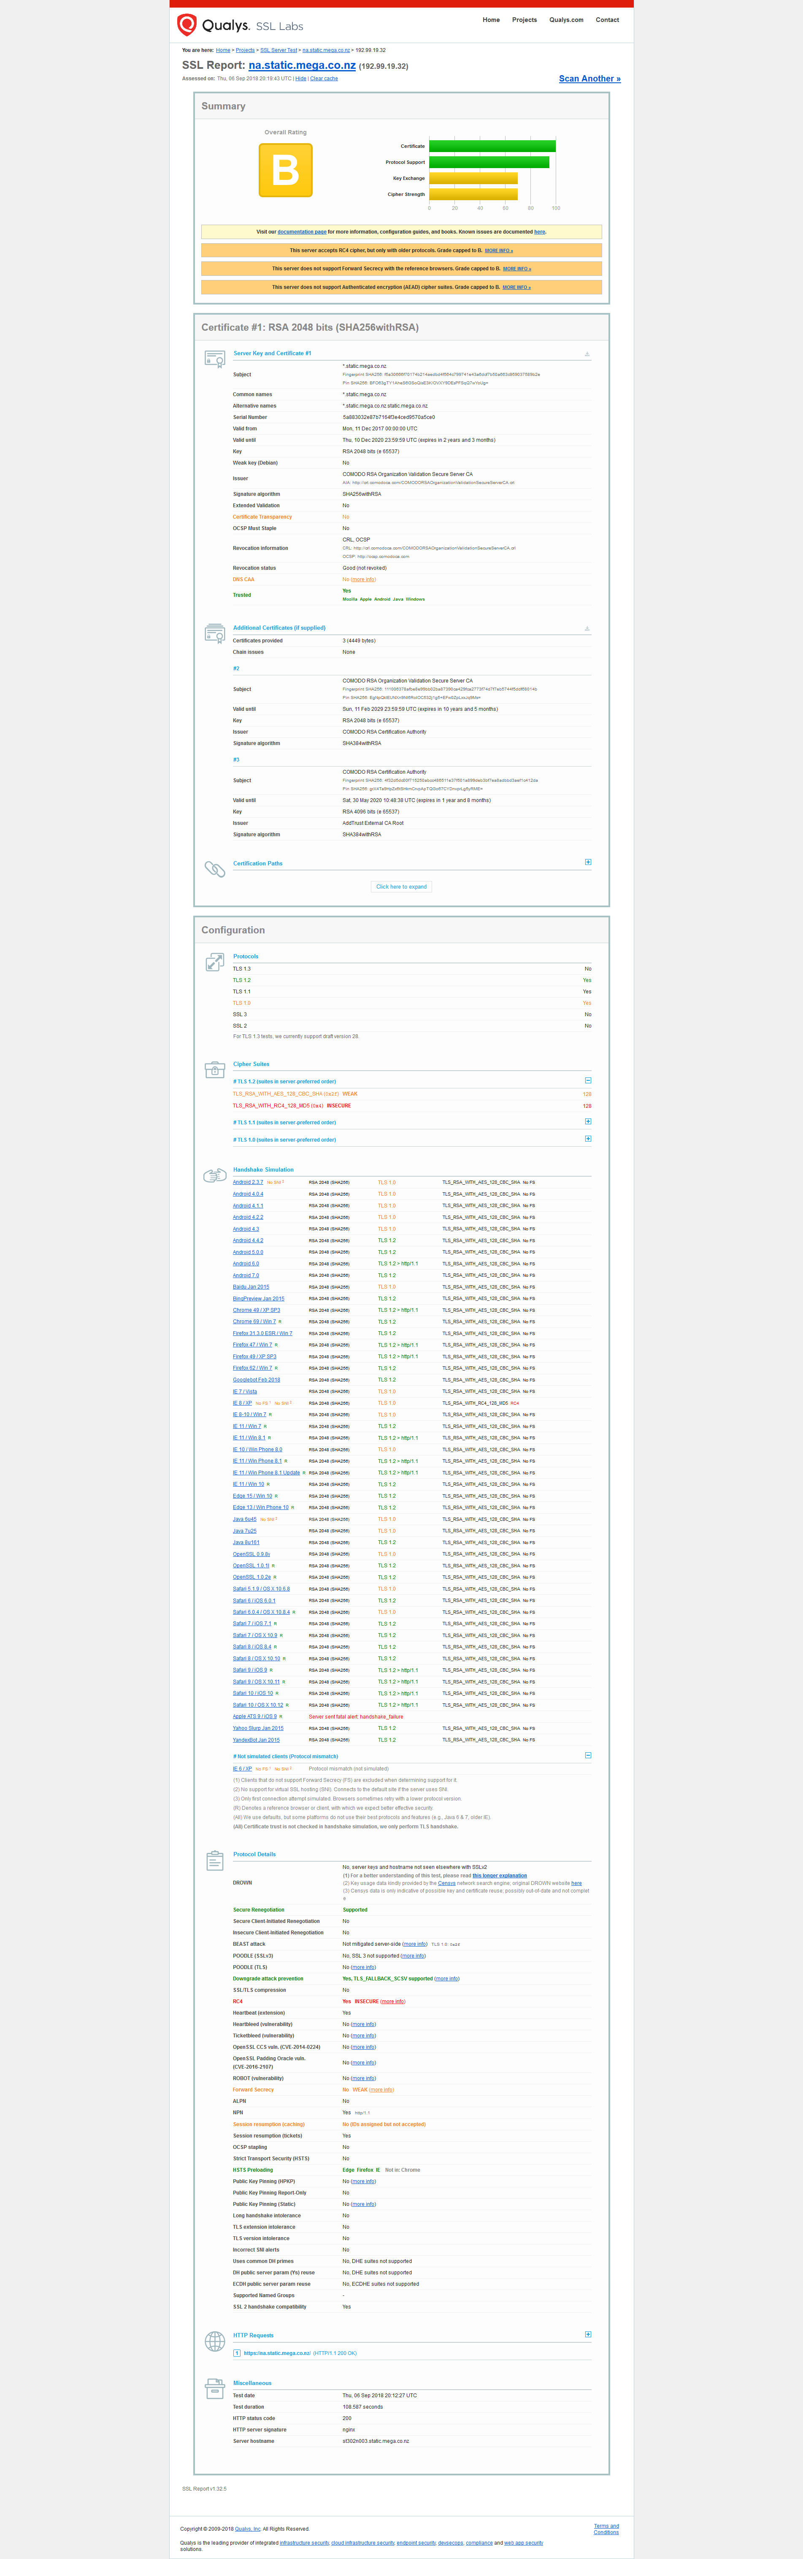Screen dimensions: 803x2559
Task: Click the https://na.static.mega.co.nz/ request link
Action: pos(277,2353)
